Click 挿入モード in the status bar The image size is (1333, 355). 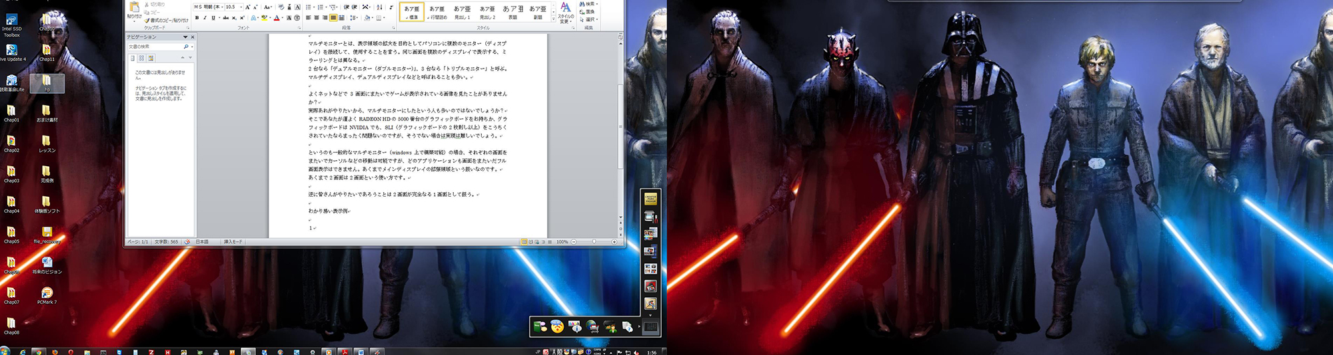pos(233,242)
